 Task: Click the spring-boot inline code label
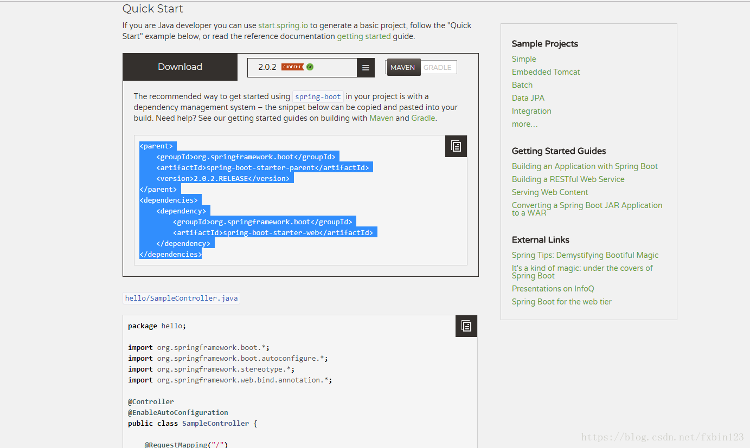(318, 97)
